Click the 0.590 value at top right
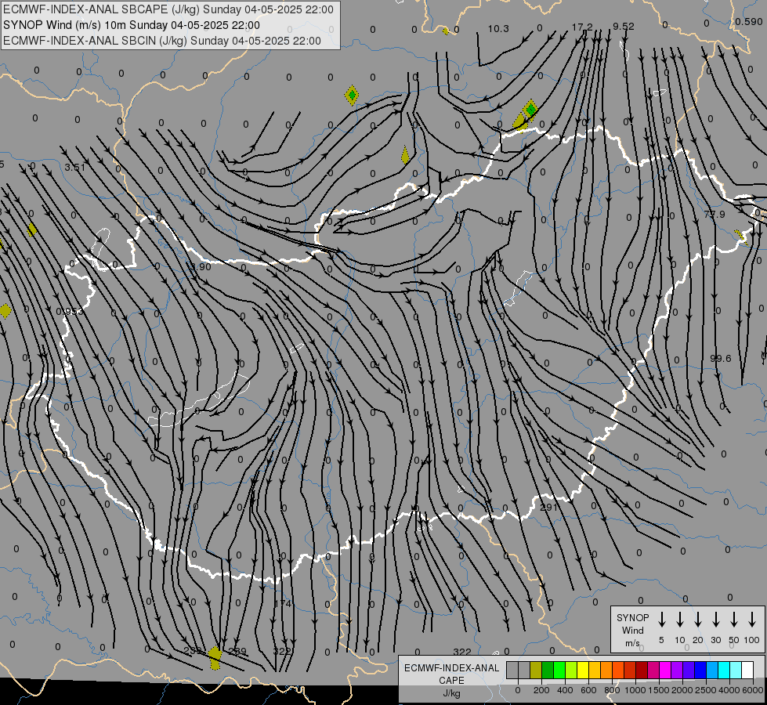767x705 pixels. [x=749, y=21]
